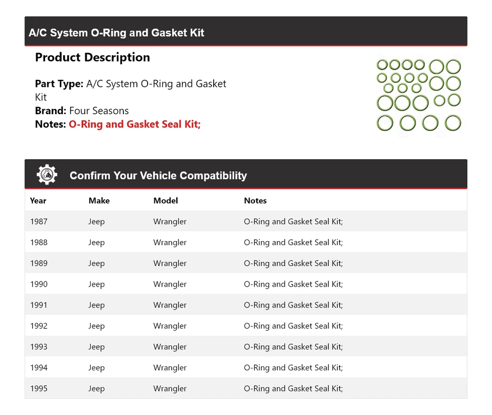This screenshot has width=492, height=415.
Task: Open the green O-ring kit product image
Action: point(419,95)
